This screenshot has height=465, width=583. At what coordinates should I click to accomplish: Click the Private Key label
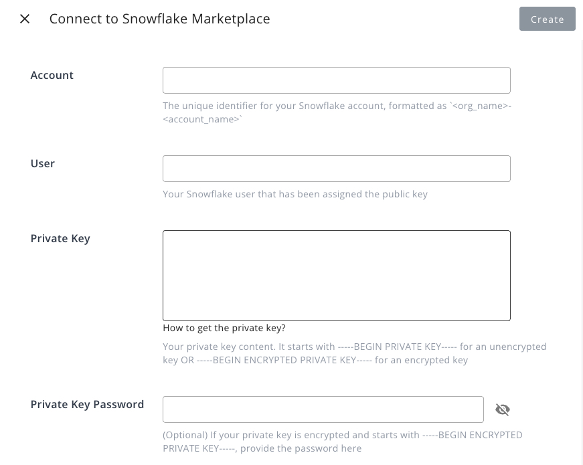pos(60,239)
